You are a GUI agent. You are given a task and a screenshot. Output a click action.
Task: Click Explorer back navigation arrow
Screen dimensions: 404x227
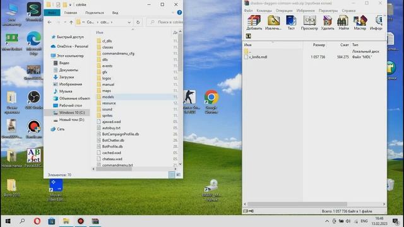49,23
